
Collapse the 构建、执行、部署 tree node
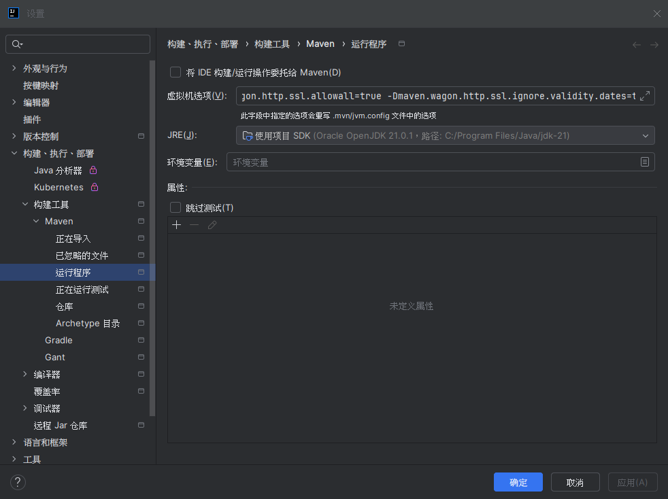(x=14, y=153)
